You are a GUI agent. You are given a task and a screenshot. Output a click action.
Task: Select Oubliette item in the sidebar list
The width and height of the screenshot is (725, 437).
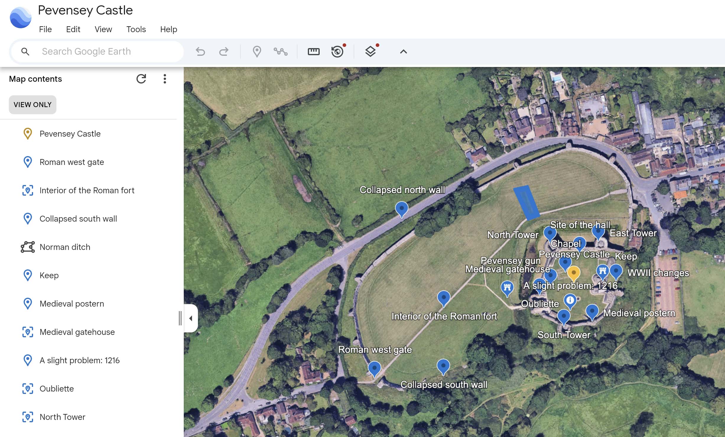click(56, 389)
